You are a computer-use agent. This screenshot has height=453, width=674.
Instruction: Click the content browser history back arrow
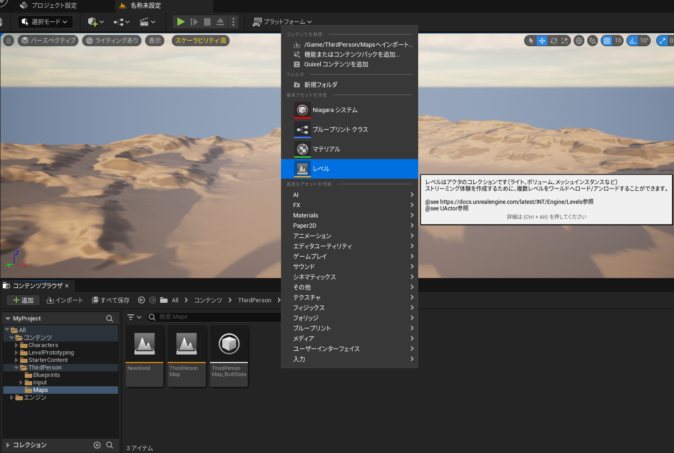click(141, 300)
